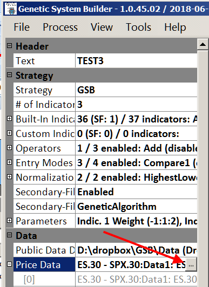The image size is (209, 287).
Task: Select the TEST3 header text field
Action: pyautogui.click(x=136, y=60)
